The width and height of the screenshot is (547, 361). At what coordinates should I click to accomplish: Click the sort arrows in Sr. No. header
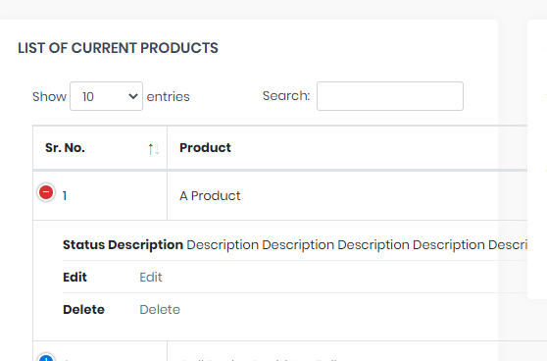pos(154,149)
